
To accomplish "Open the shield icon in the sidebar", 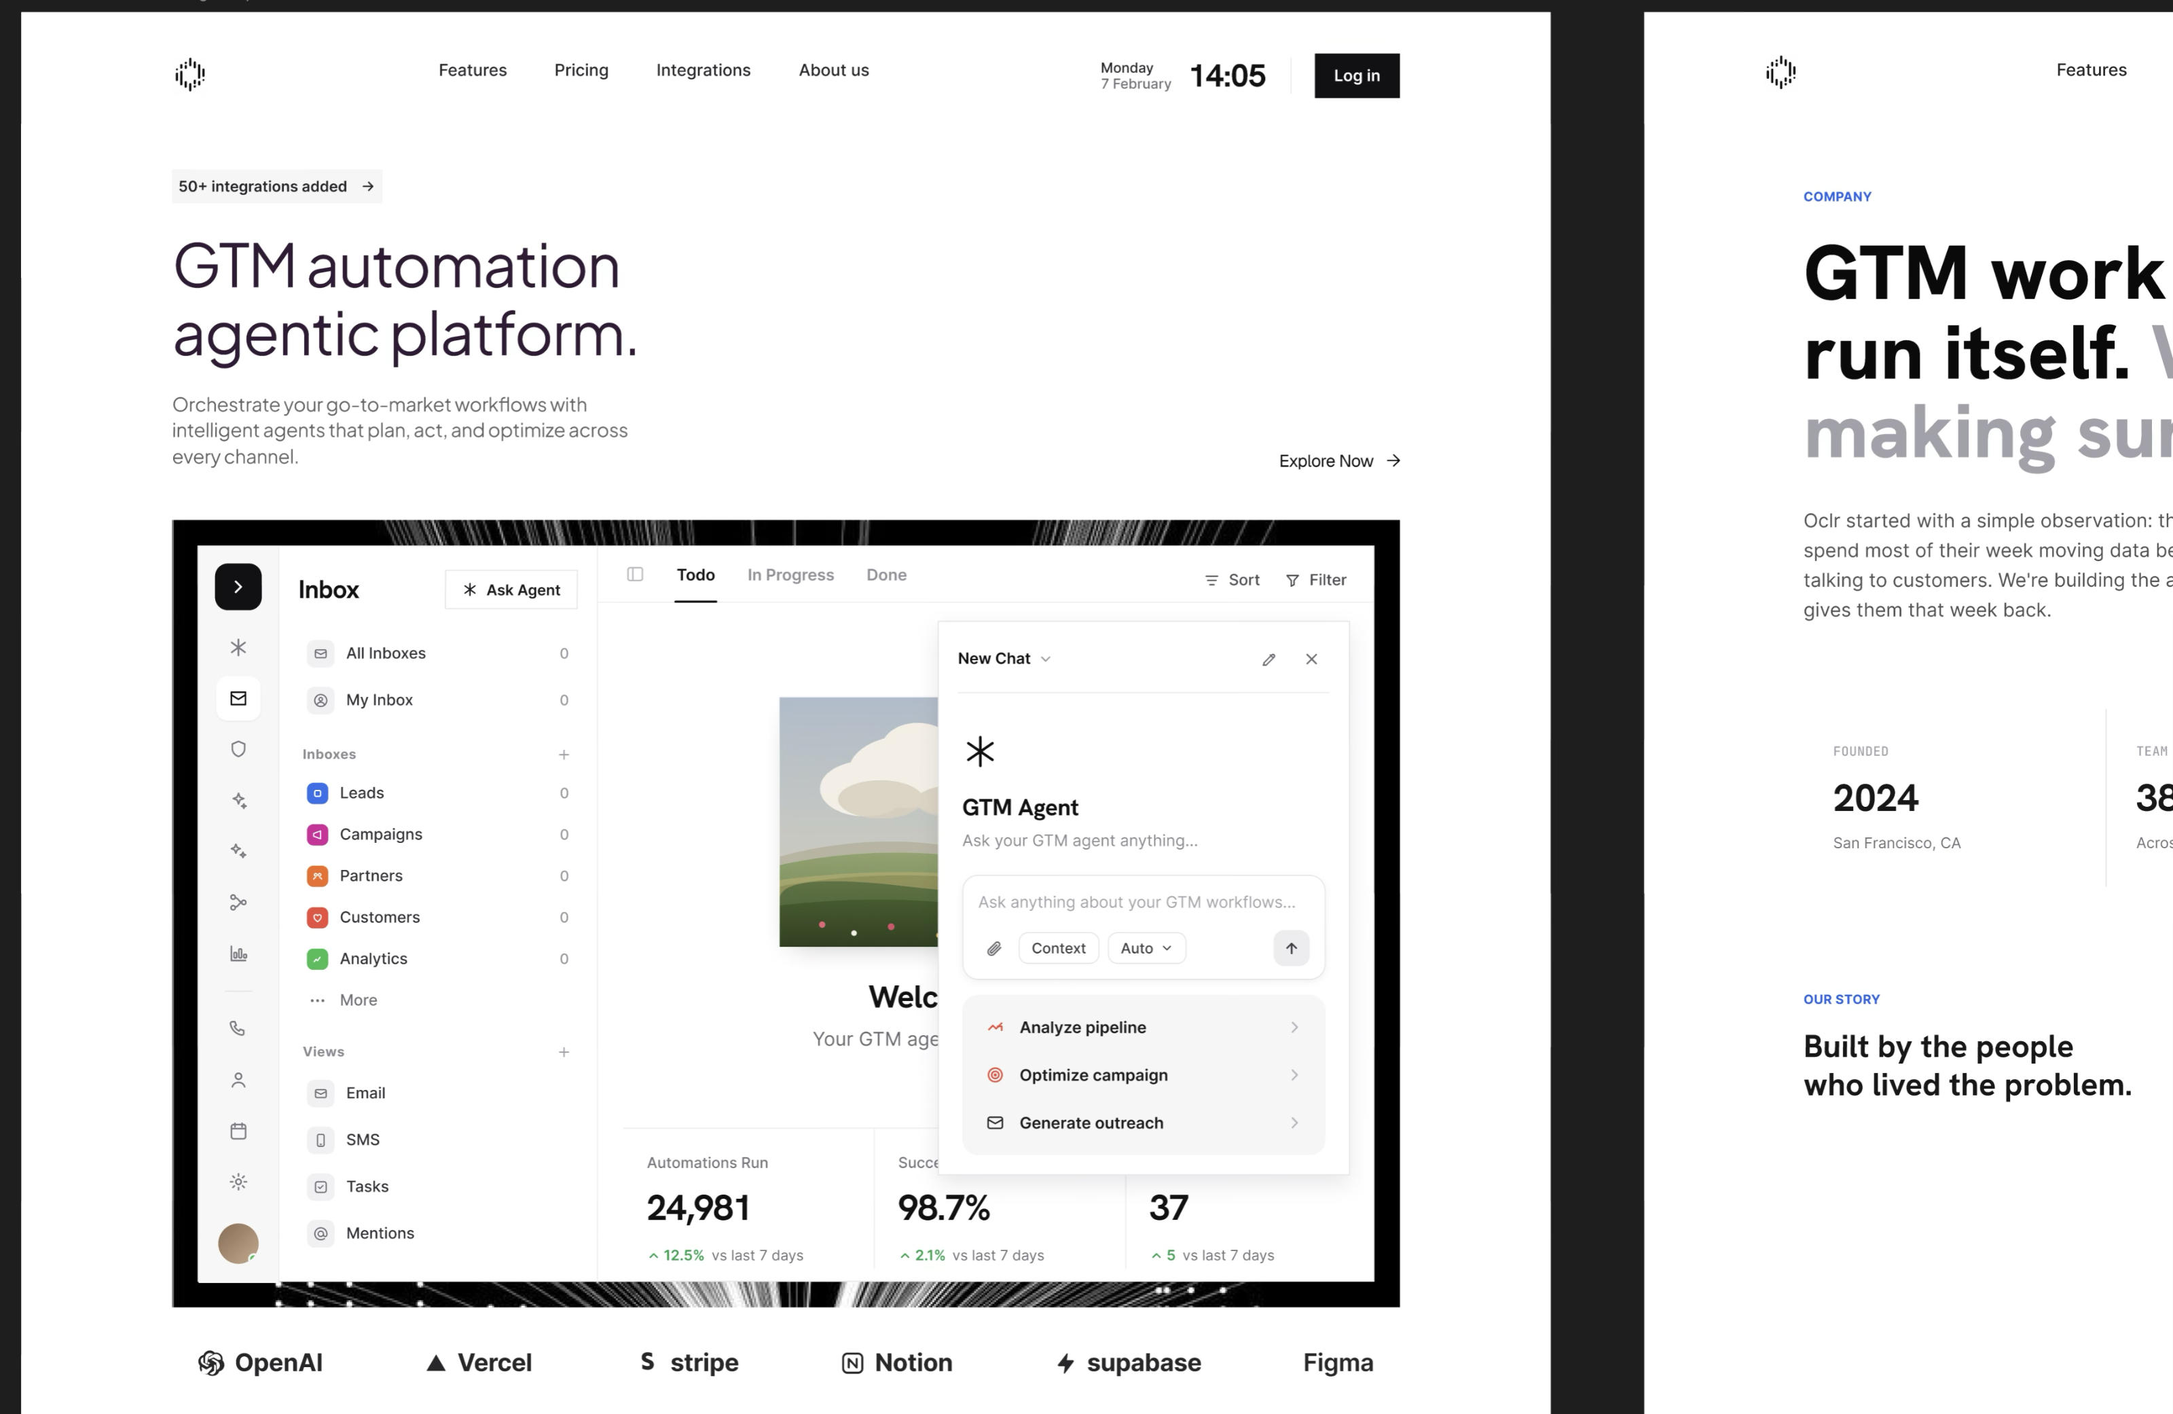I will [x=238, y=749].
